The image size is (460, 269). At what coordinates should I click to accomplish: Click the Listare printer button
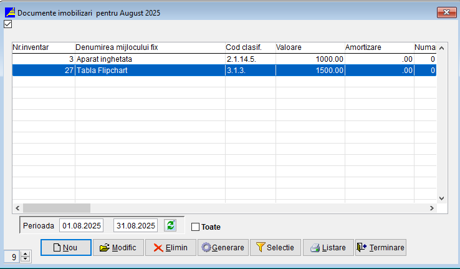point(328,248)
